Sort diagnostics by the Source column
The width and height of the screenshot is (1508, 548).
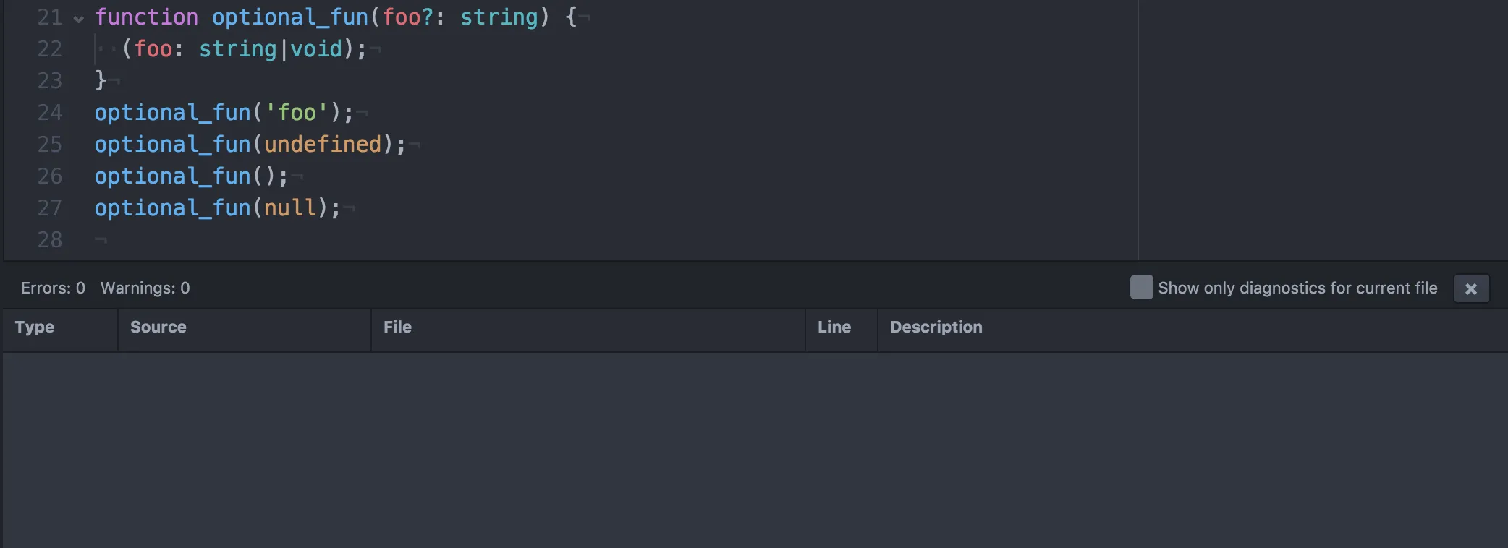tap(158, 327)
